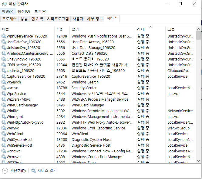Click gear icon beside wcncsvc

[4, 151]
